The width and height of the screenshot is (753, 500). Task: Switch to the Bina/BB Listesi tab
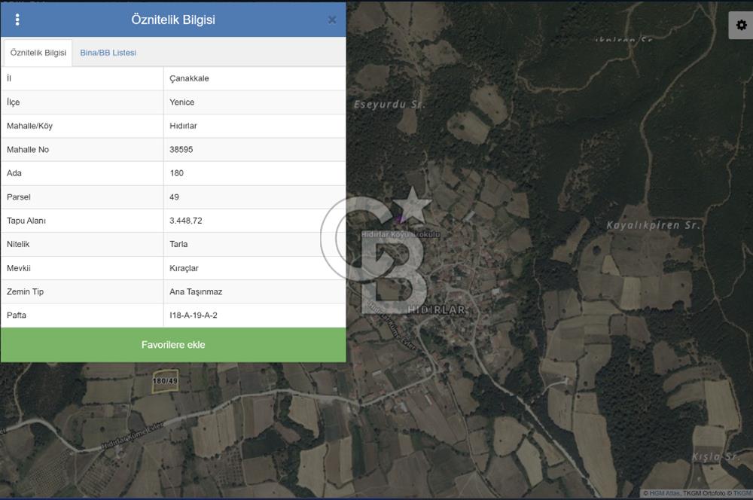pos(108,53)
